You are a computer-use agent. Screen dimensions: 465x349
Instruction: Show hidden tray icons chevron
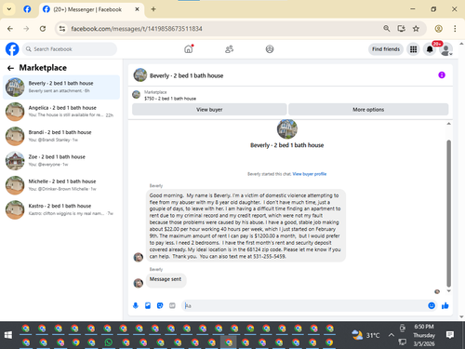[x=392, y=335]
